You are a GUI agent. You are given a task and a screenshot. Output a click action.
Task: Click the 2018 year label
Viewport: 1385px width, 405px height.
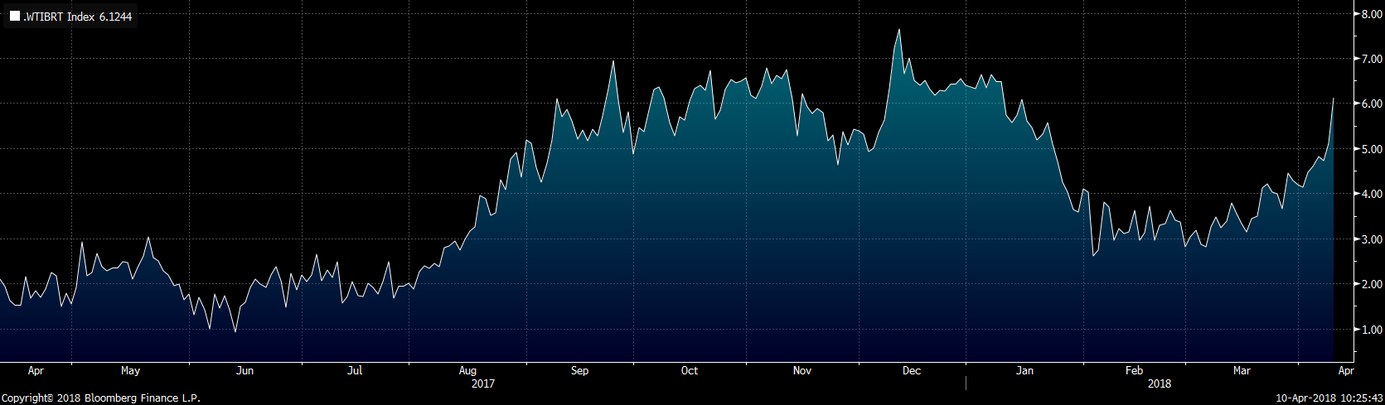point(1160,383)
